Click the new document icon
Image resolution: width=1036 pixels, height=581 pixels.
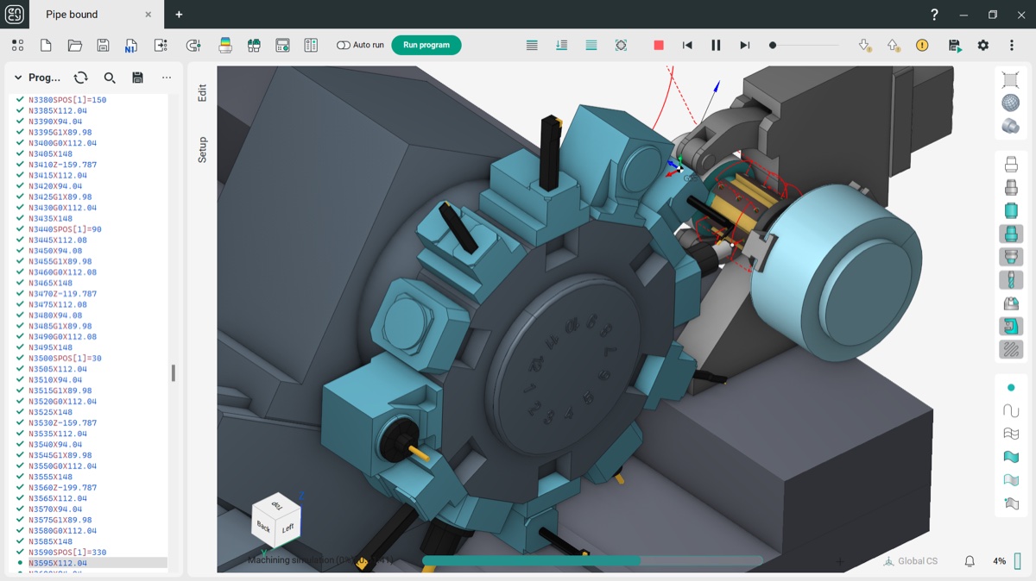(47, 46)
